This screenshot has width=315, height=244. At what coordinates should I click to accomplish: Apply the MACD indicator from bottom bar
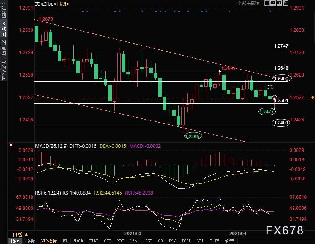[78, 241]
